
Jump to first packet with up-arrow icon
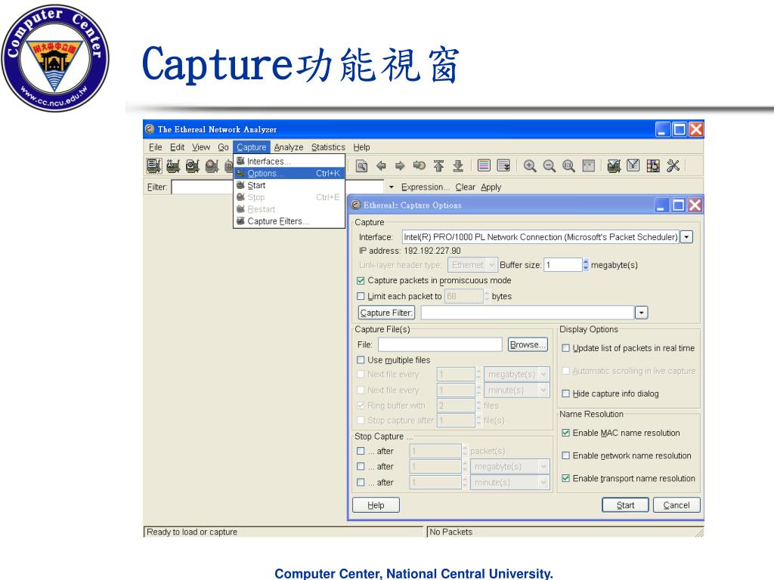point(438,165)
